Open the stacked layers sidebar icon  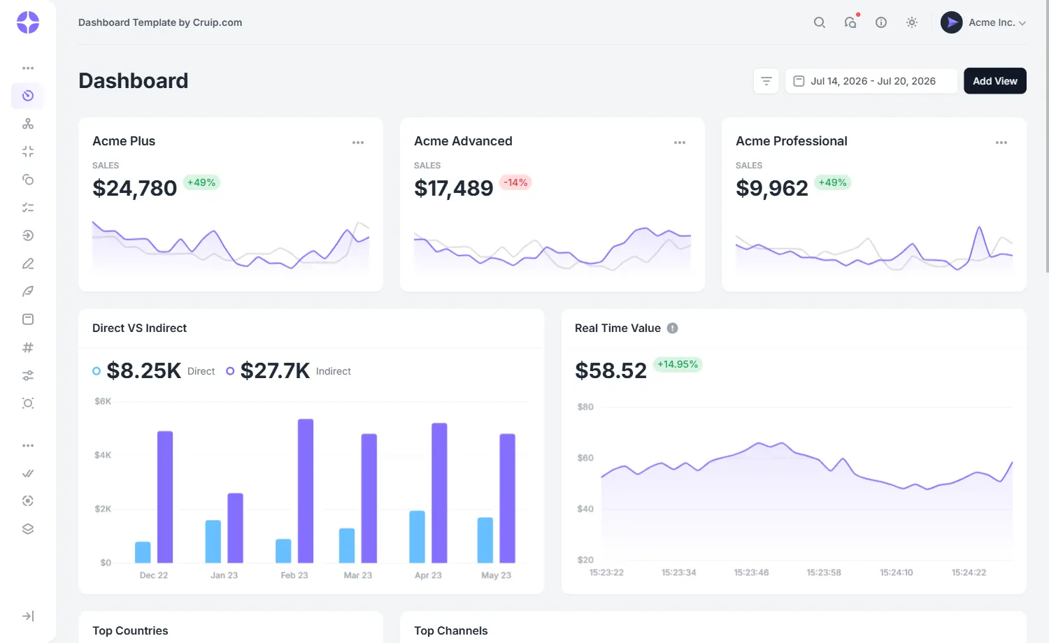click(28, 529)
